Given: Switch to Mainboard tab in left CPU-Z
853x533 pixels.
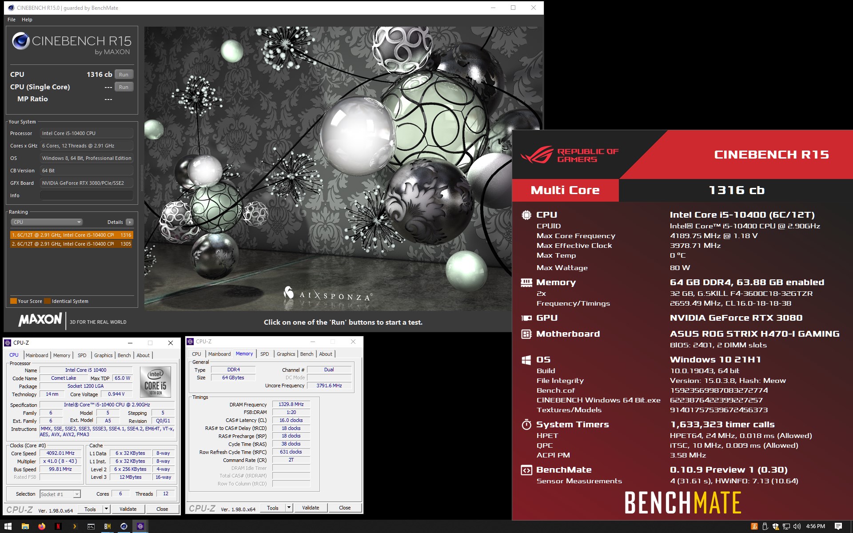Looking at the screenshot, I should tap(37, 355).
